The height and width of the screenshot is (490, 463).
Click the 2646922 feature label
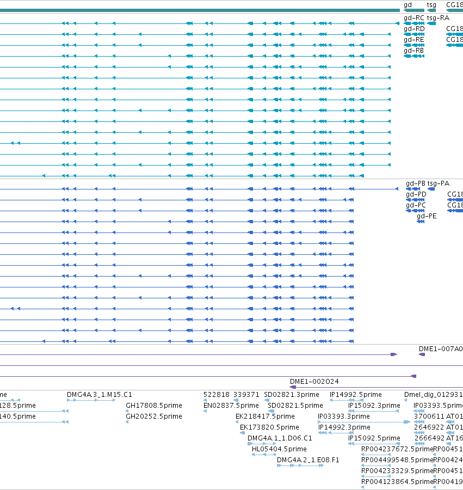click(x=429, y=427)
